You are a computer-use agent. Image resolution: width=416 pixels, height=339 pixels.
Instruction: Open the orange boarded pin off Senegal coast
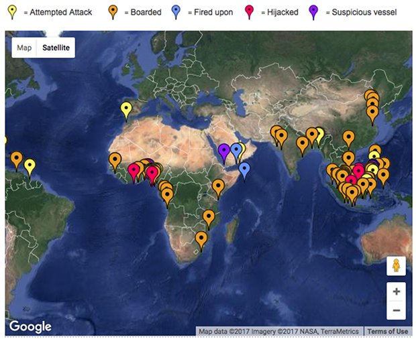tap(115, 161)
